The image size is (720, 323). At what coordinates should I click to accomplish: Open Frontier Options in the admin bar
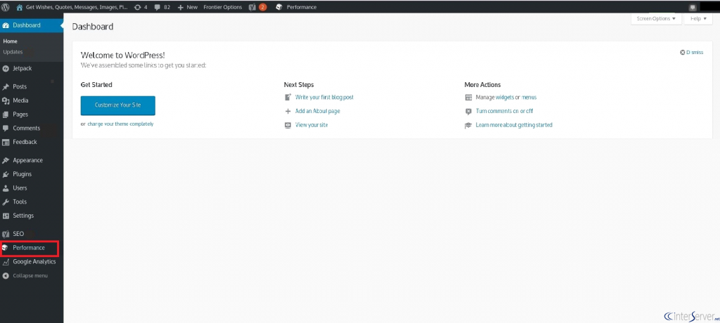(x=223, y=7)
